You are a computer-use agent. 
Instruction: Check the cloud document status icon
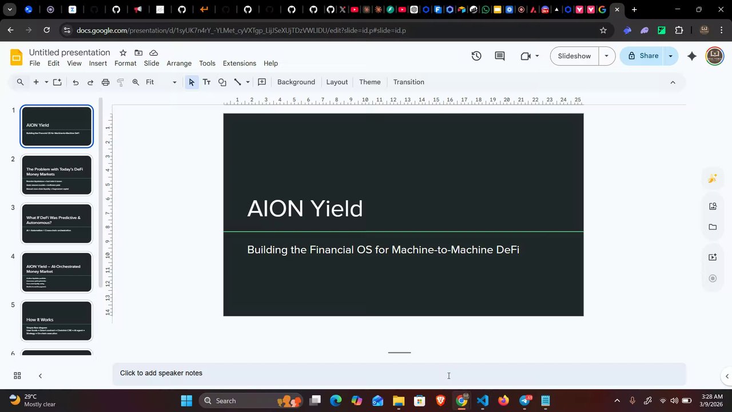point(153,53)
